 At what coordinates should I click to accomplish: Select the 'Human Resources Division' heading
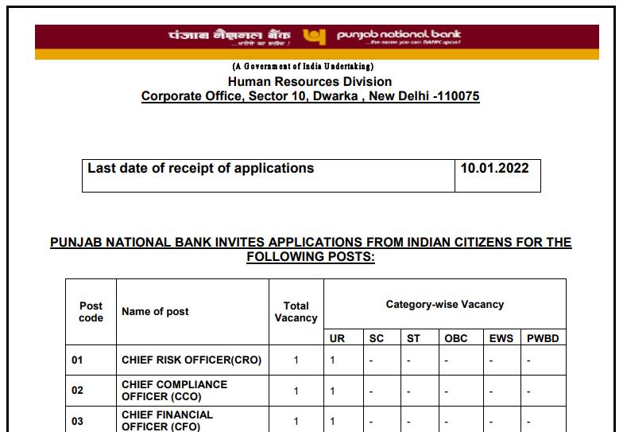(310, 81)
